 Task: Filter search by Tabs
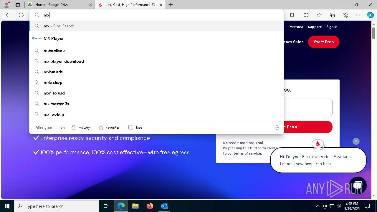tap(135, 127)
